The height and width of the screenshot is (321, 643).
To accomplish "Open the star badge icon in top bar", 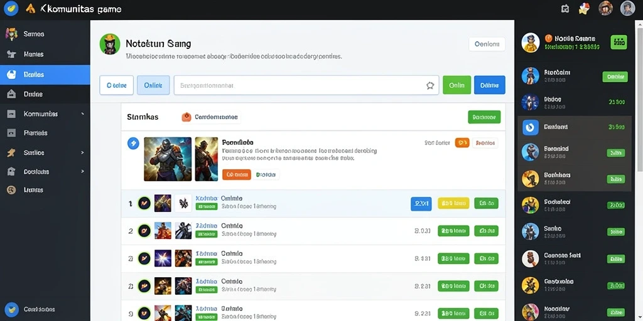I will [584, 8].
